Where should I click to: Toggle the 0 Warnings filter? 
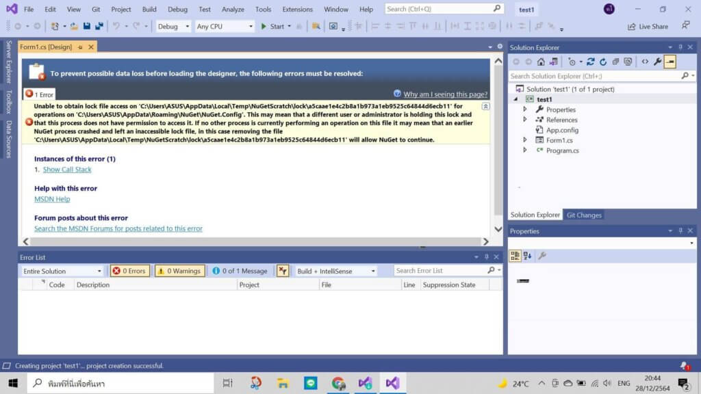pos(179,271)
